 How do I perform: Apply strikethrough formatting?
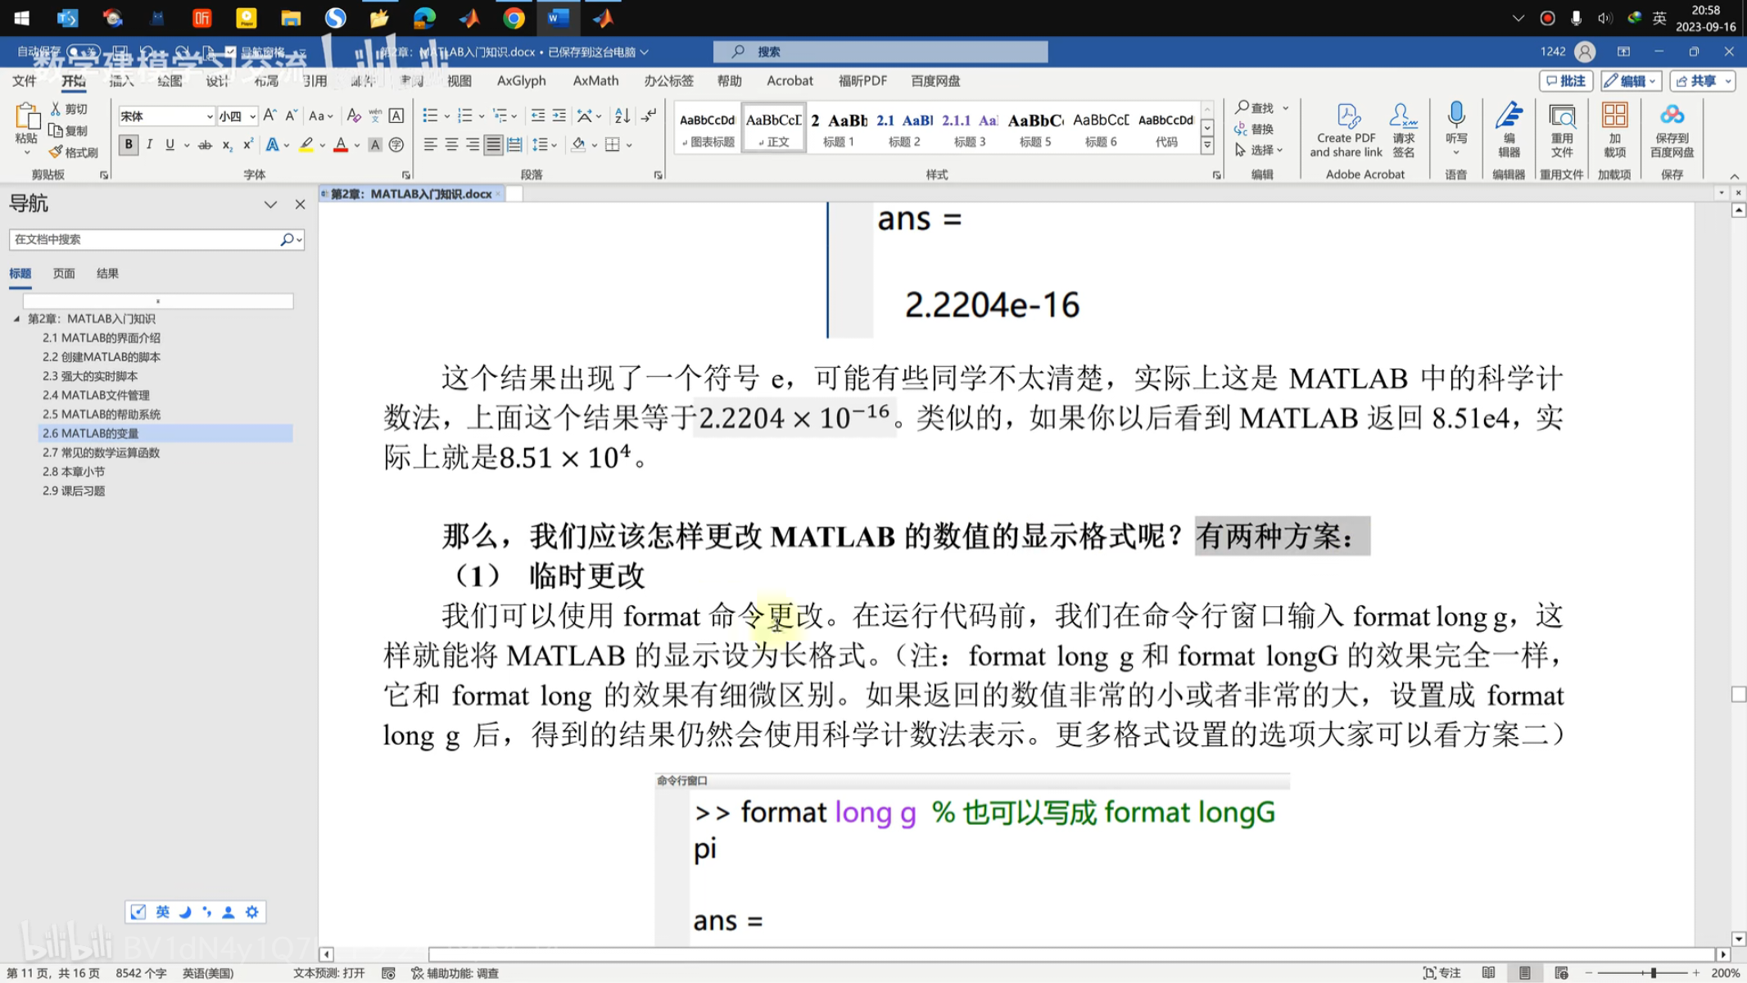tap(205, 145)
